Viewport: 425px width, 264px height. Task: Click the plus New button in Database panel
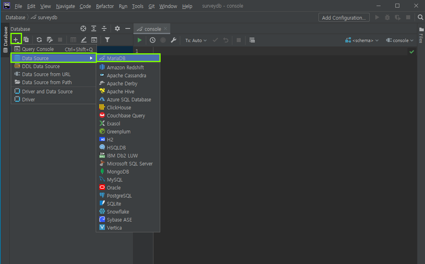(16, 40)
